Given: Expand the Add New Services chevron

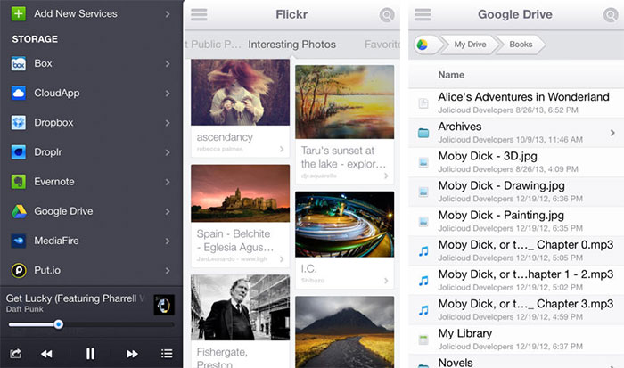Looking at the screenshot, I should (168, 14).
